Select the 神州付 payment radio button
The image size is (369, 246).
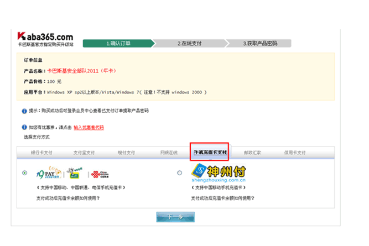tap(180, 173)
